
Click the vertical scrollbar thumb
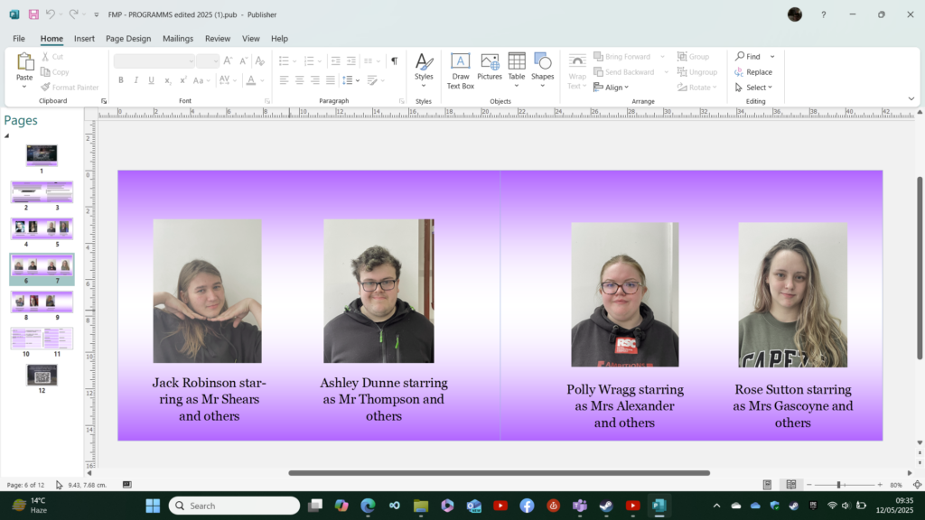coord(920,268)
